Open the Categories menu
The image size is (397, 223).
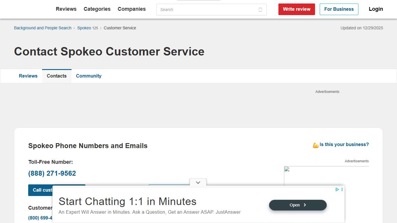point(97,9)
